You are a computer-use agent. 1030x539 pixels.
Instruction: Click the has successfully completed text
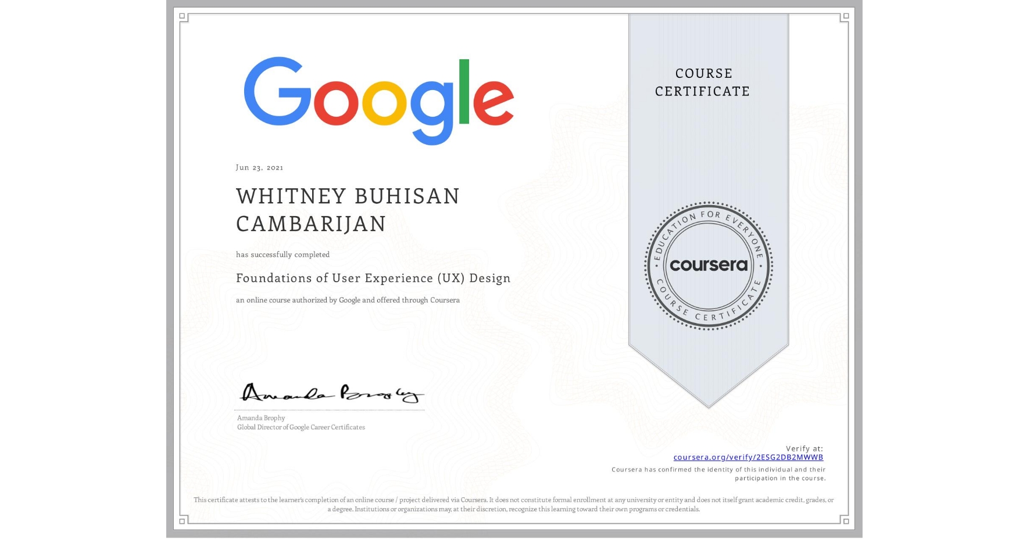[x=282, y=254]
